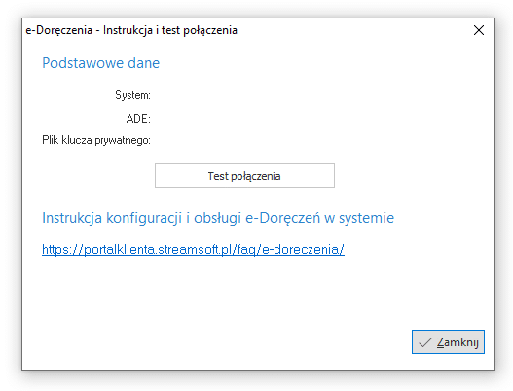Click the word Instrukcja in the blue heading

pyautogui.click(x=72, y=218)
